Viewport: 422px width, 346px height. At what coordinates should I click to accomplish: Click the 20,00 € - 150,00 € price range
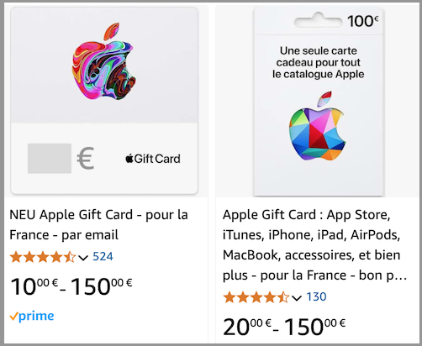pos(284,327)
